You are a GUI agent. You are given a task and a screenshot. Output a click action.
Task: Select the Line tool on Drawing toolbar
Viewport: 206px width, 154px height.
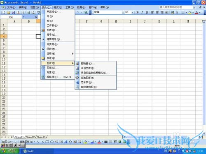(x=38, y=142)
